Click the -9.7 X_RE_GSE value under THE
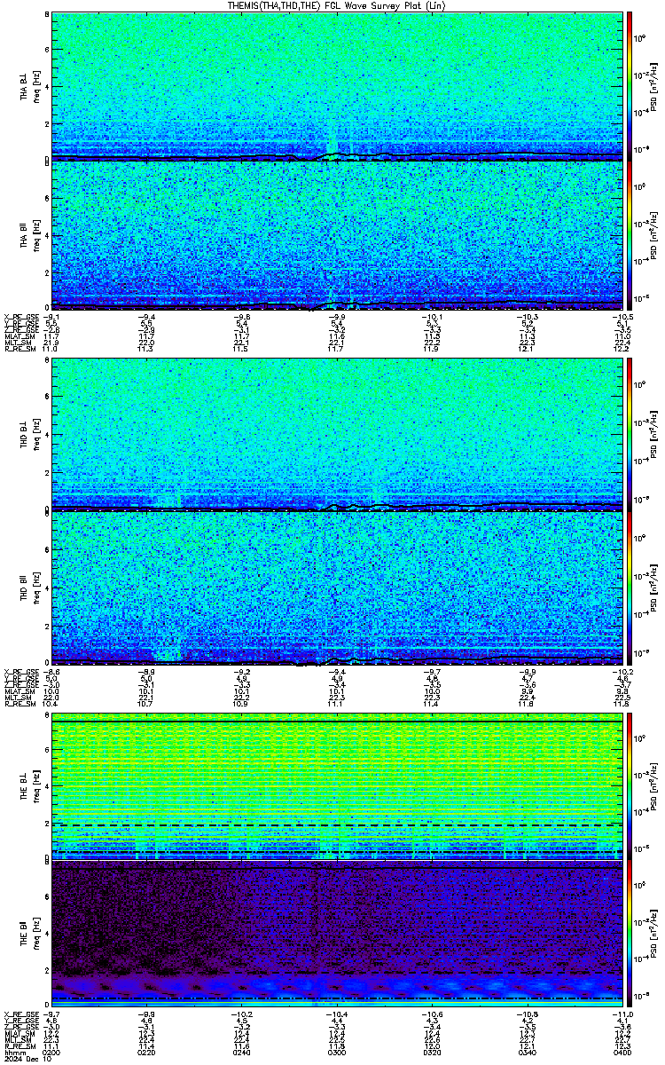This screenshot has height=1065, width=665. [51, 1014]
